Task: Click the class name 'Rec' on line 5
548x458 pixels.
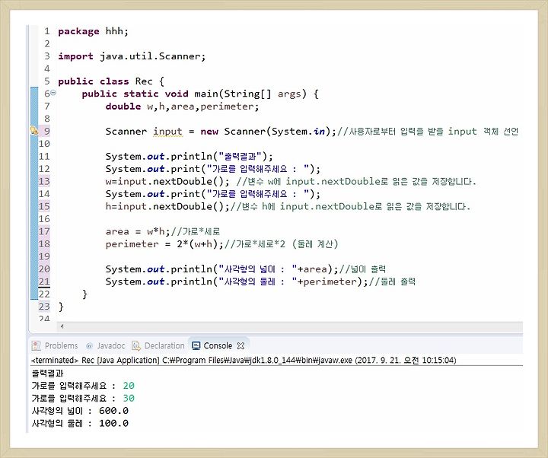Action: [144, 81]
